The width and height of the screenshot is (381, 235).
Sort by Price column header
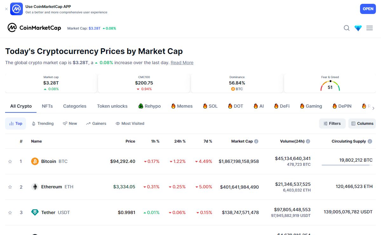[x=130, y=141]
